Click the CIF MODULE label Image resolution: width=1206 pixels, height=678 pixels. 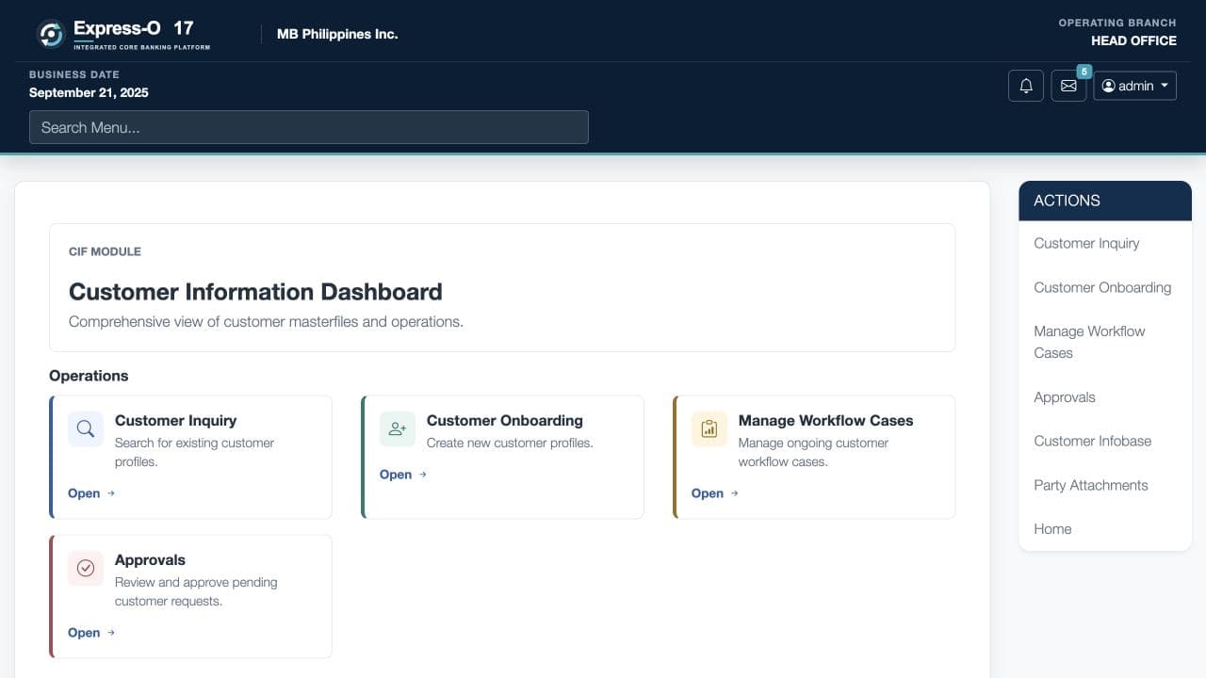(x=105, y=251)
